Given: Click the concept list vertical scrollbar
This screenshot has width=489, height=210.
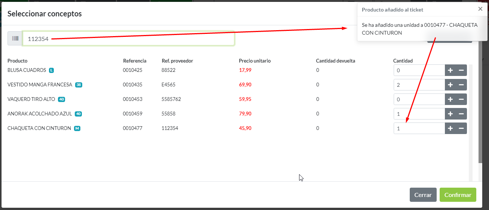Looking at the screenshot, I should click(x=480, y=112).
